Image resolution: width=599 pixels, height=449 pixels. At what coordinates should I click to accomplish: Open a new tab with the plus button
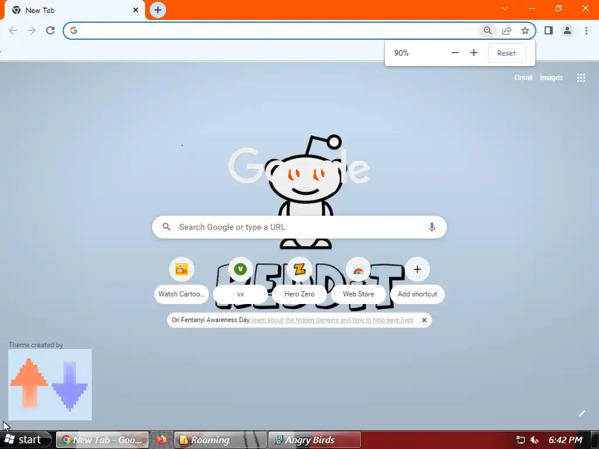point(158,10)
